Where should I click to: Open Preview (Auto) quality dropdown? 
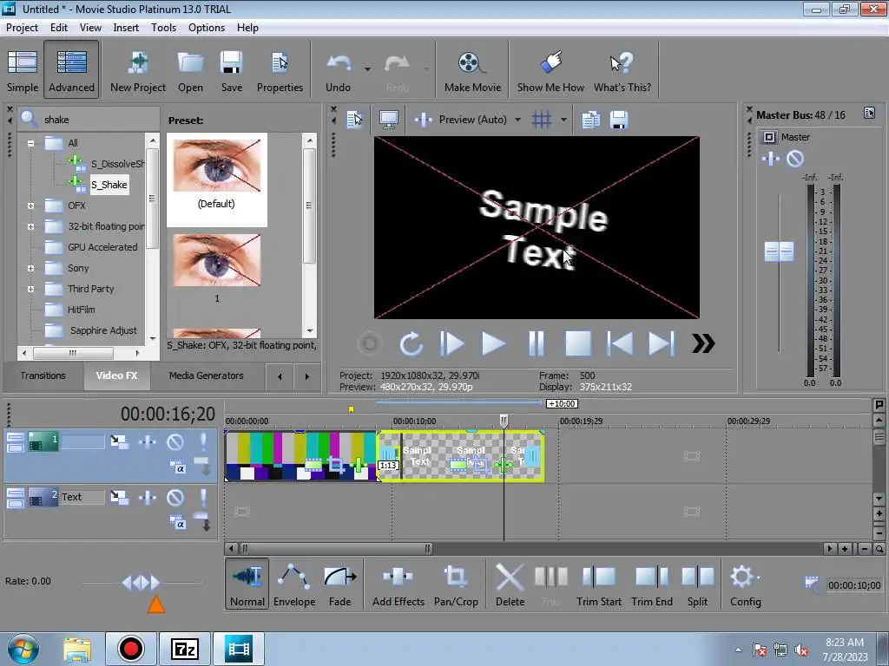(517, 120)
